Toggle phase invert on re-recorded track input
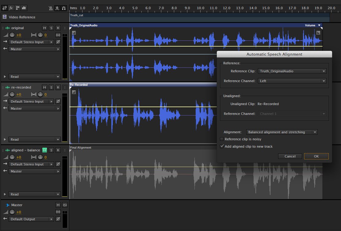 (x=58, y=101)
